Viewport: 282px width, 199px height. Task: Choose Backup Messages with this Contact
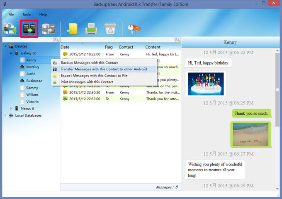pos(104,62)
